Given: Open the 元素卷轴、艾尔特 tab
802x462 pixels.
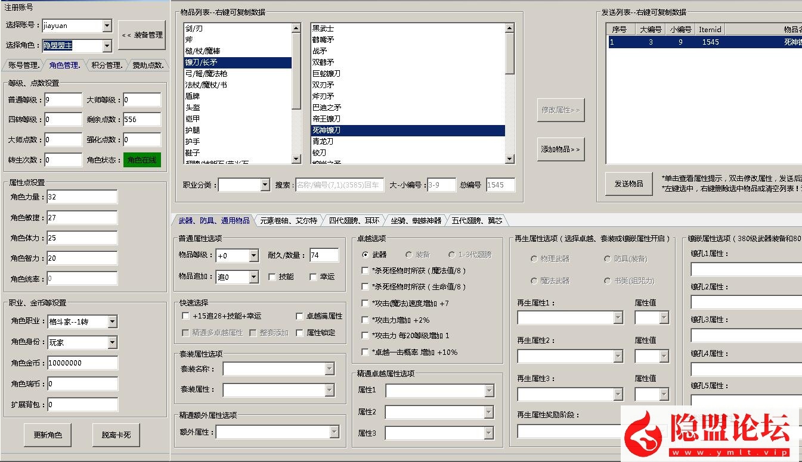Looking at the screenshot, I should coord(289,220).
